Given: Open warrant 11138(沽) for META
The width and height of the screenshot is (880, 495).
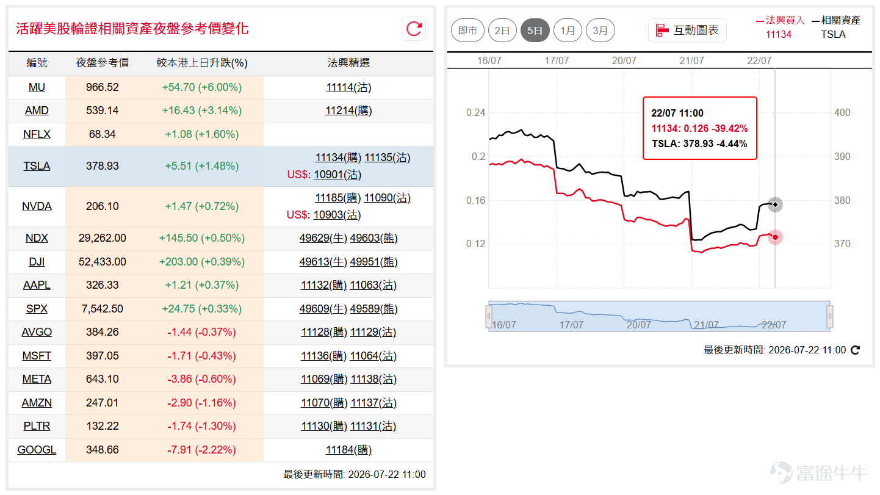Looking at the screenshot, I should point(373,379).
